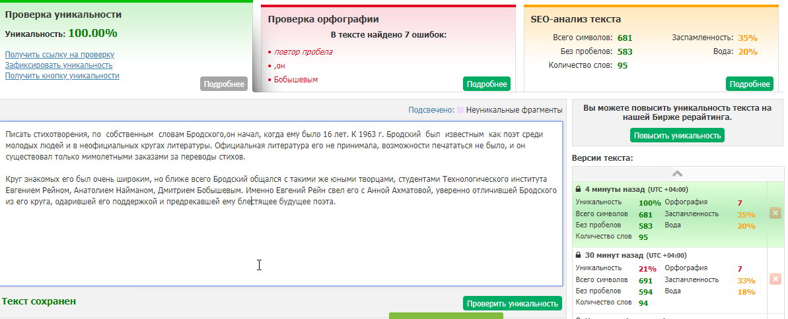This screenshot has width=788, height=319.
Task: Click lock icon of 30-minutes-ago version
Action: tap(579, 255)
